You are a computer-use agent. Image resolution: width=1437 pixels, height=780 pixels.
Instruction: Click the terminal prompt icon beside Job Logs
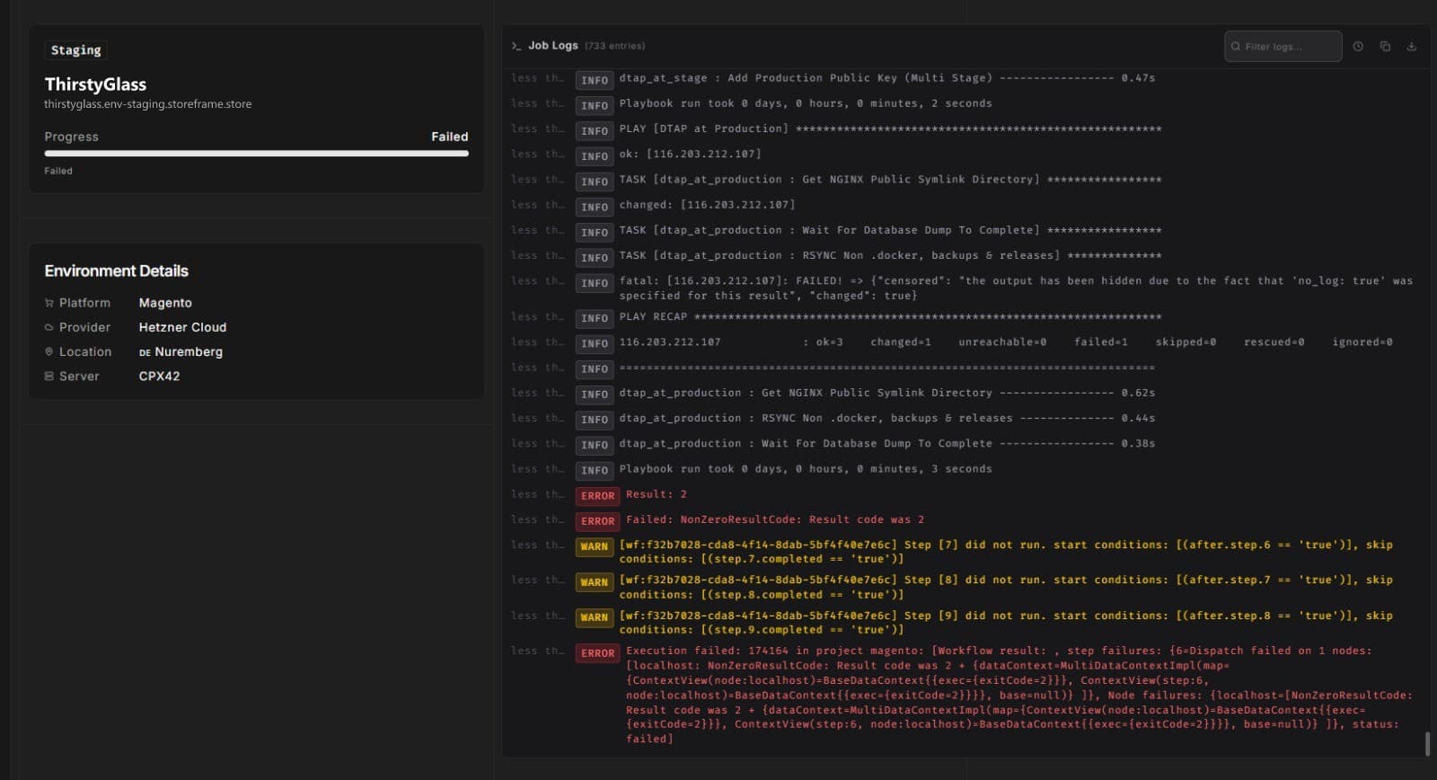(516, 46)
